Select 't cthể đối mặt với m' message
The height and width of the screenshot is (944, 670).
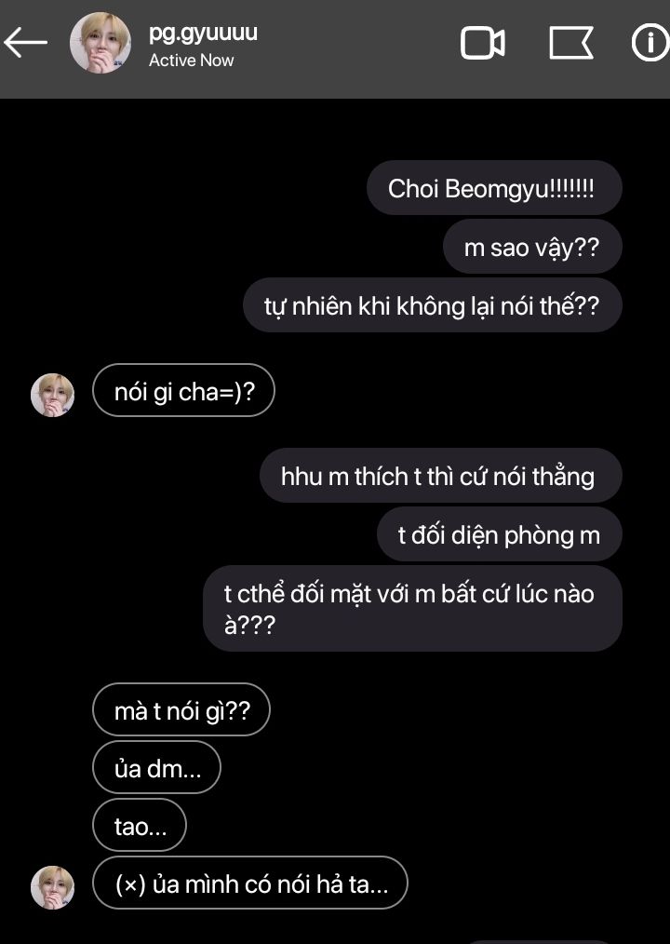pyautogui.click(x=412, y=609)
